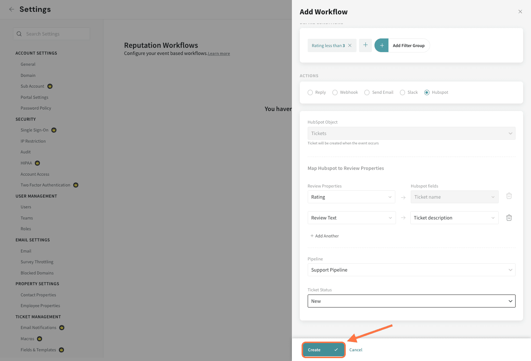The image size is (531, 361).
Task: Go to Blocked Domains settings
Action: (37, 273)
